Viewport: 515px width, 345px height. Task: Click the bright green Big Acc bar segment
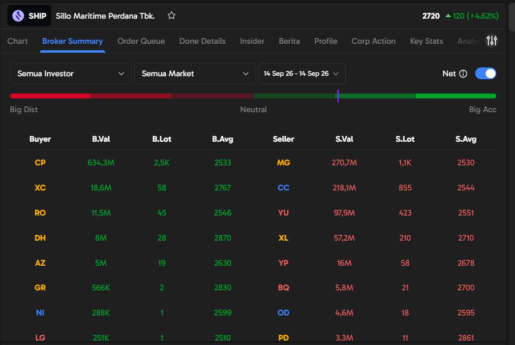pyautogui.click(x=456, y=96)
